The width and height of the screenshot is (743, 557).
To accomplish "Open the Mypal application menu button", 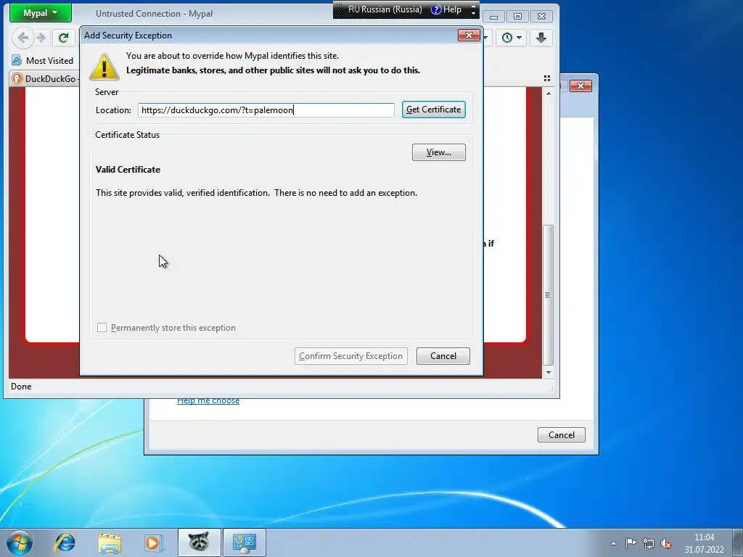I will [x=41, y=13].
